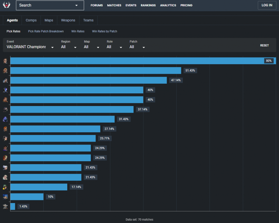Image resolution: width=279 pixels, height=223 pixels.
Task: Click the agent icon beside the 37.14% bar
Action: tap(5, 109)
